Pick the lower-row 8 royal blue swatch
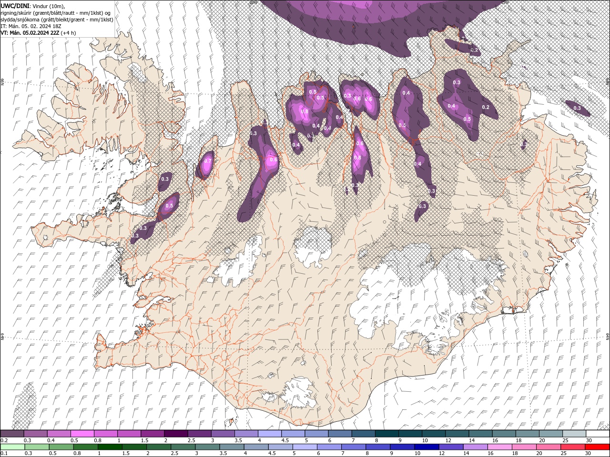The image size is (610, 457). [378, 447]
